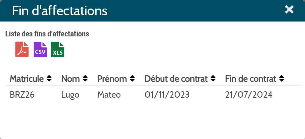Export the list as PDF

(x=22, y=49)
